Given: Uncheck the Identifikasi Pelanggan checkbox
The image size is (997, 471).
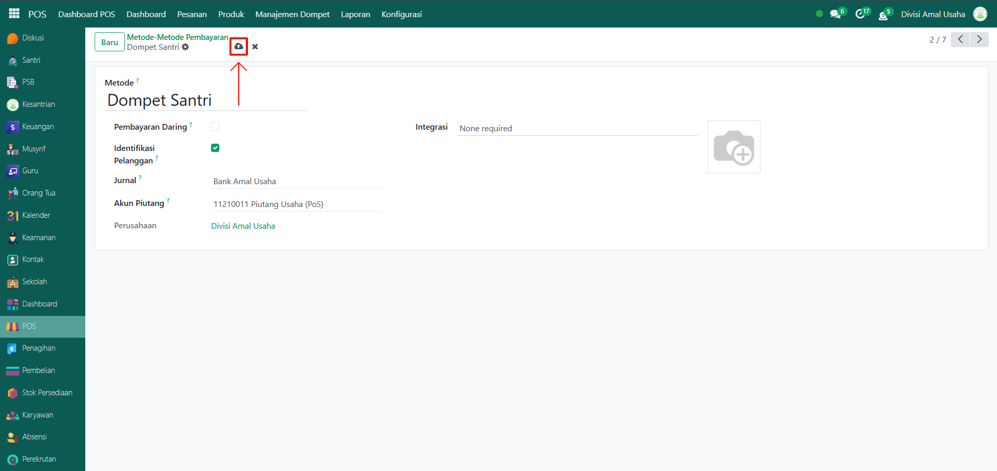Looking at the screenshot, I should coord(215,148).
